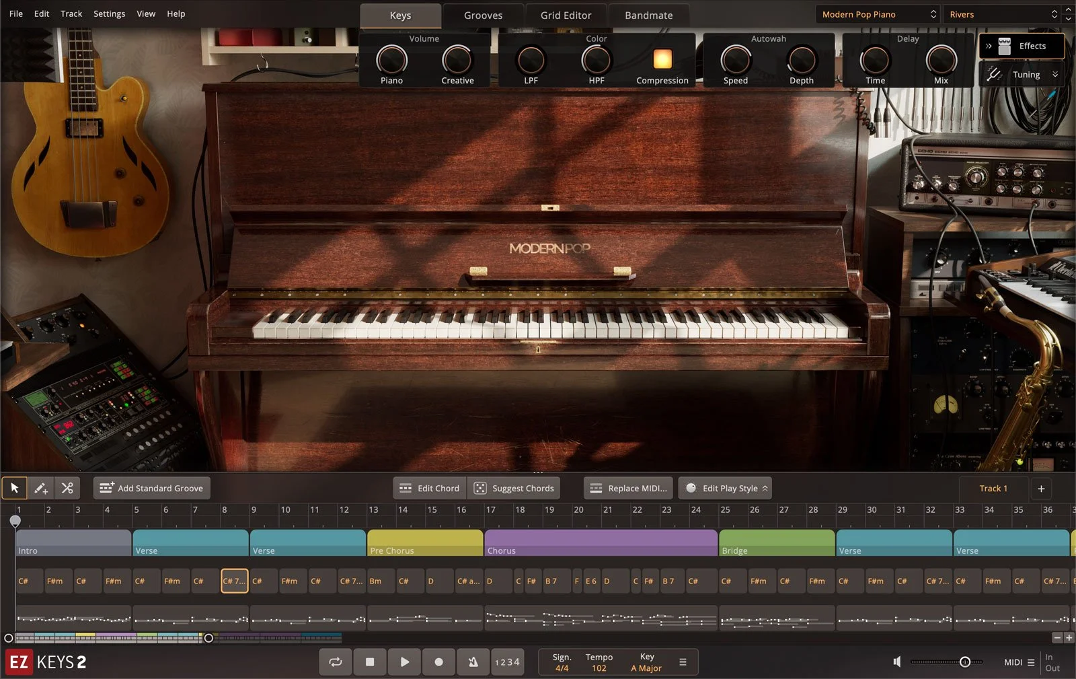Open the Settings menu
This screenshot has height=679, width=1076.
(109, 13)
